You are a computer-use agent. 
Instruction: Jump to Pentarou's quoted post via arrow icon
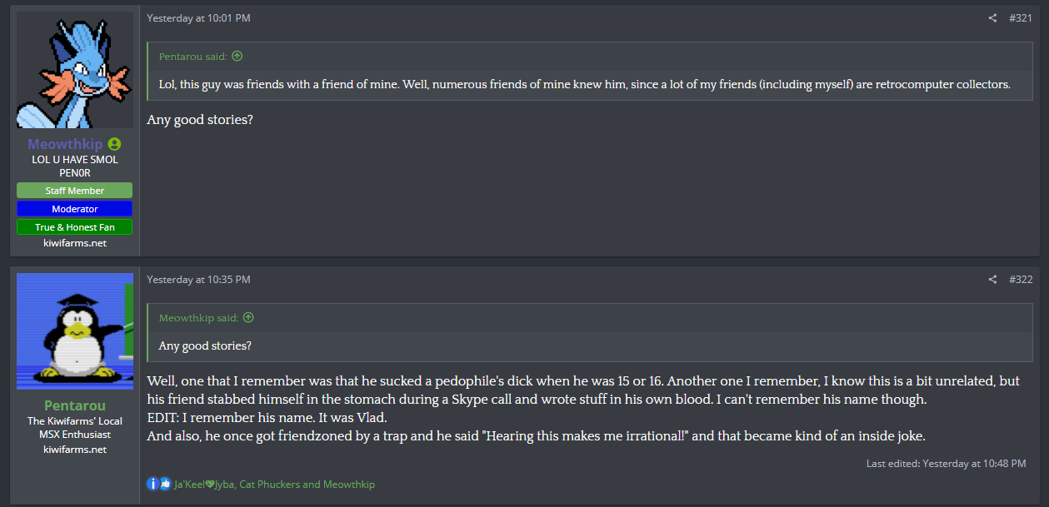pos(237,57)
